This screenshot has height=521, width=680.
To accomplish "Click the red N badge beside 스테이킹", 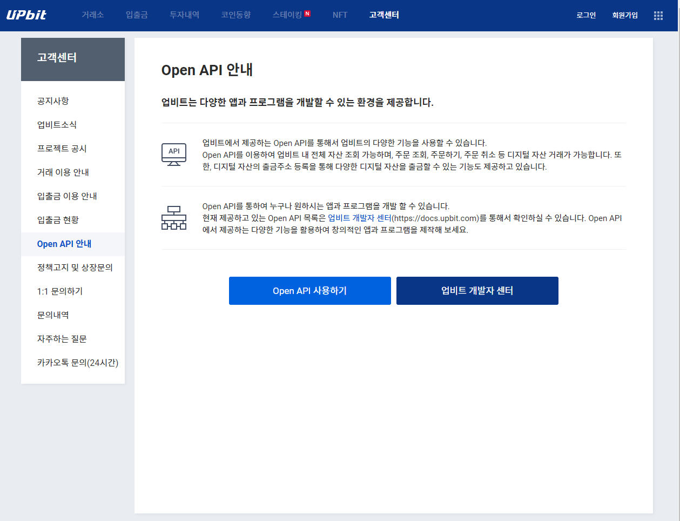I will (x=307, y=14).
